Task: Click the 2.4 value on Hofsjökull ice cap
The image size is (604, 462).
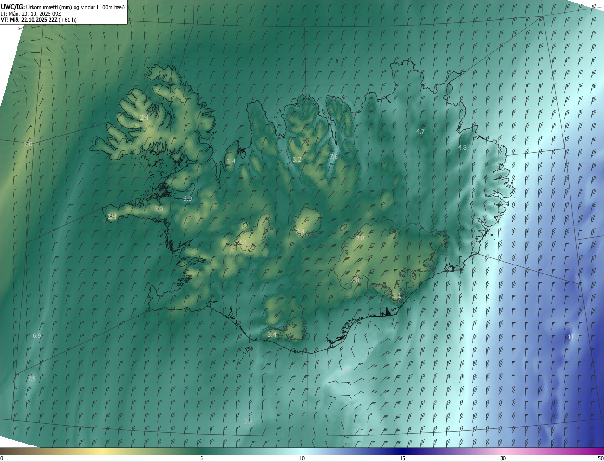Action: (300, 231)
